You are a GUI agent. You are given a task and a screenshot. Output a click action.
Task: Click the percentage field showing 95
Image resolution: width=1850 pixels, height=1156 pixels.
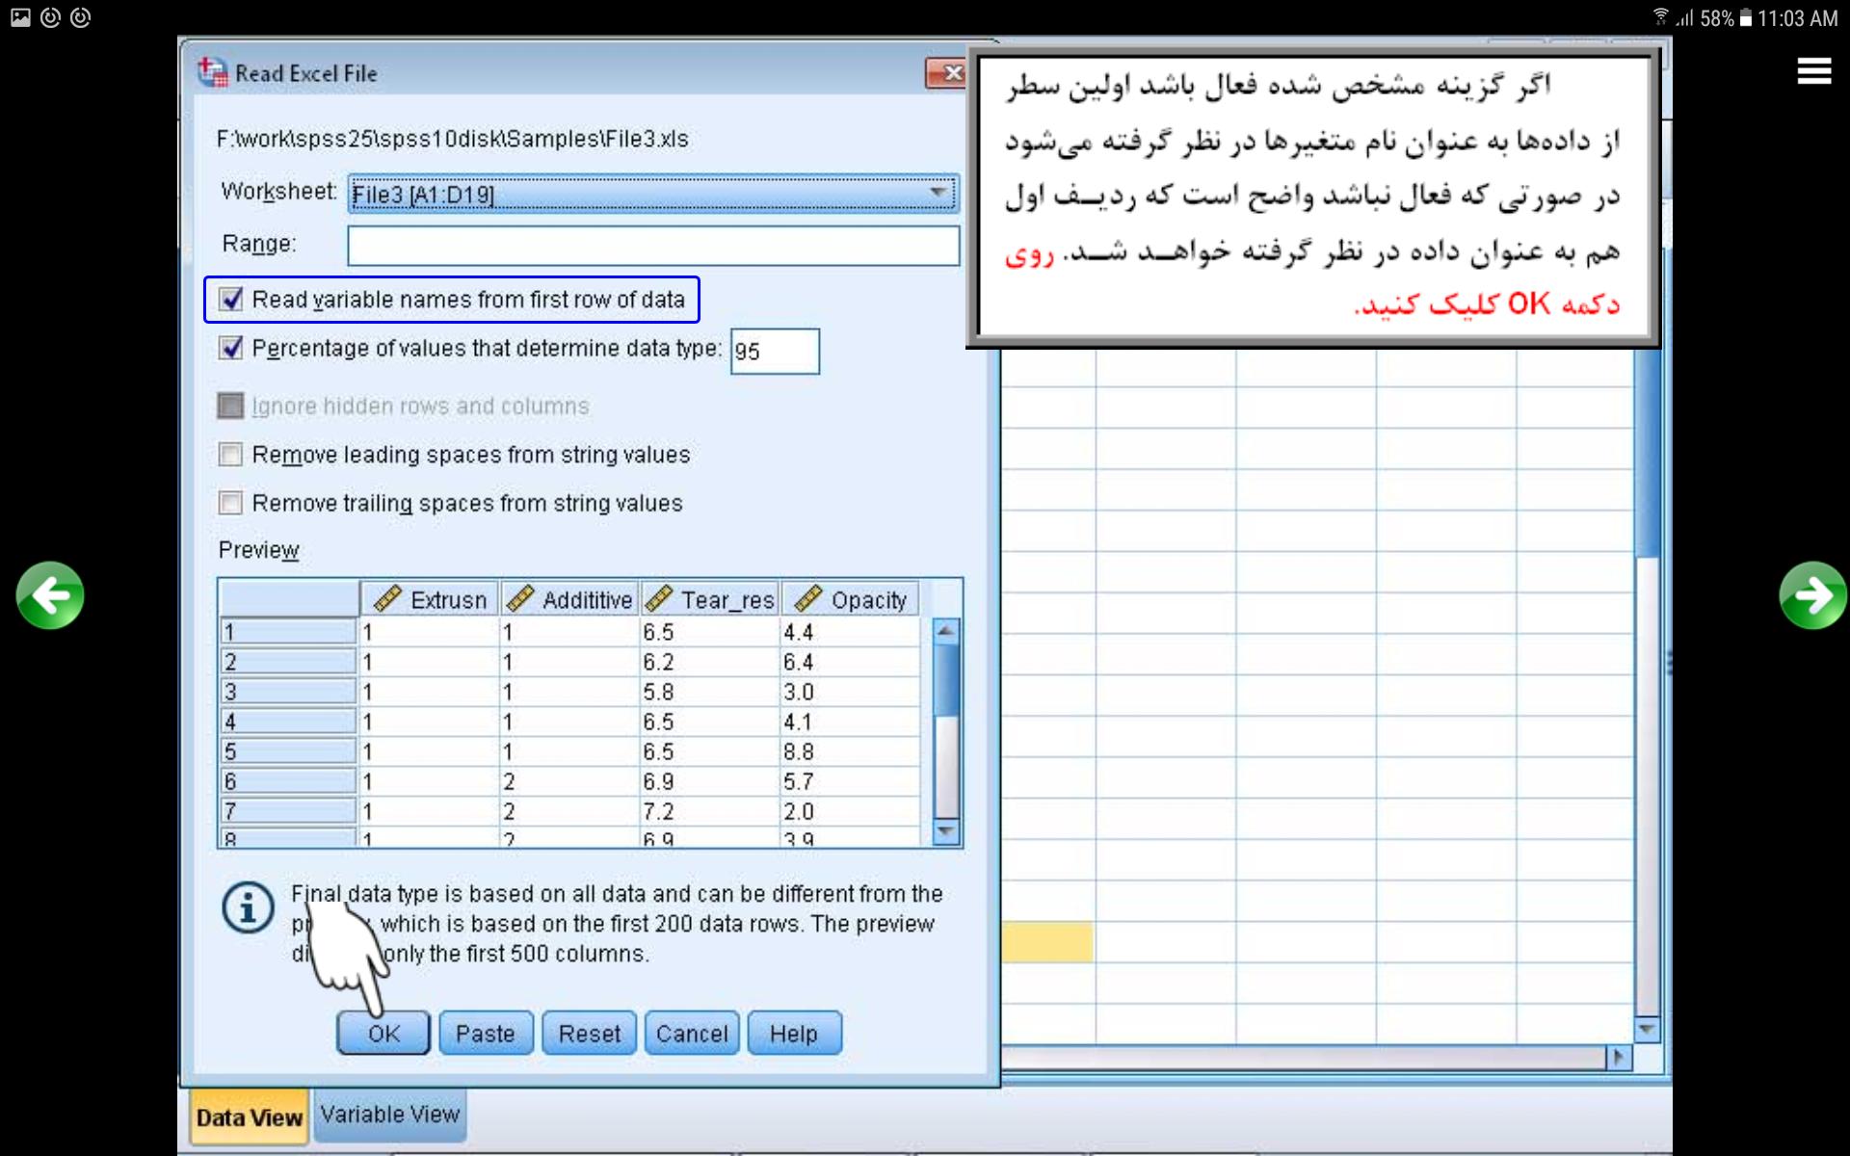click(775, 351)
